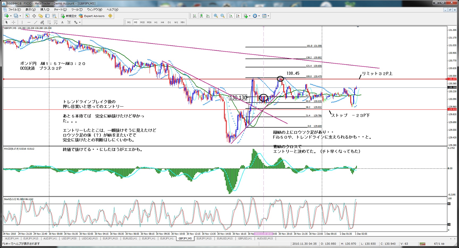Open the Data Window crosshair icon
Image resolution: width=459 pixels, height=248 pixels.
click(34, 16)
